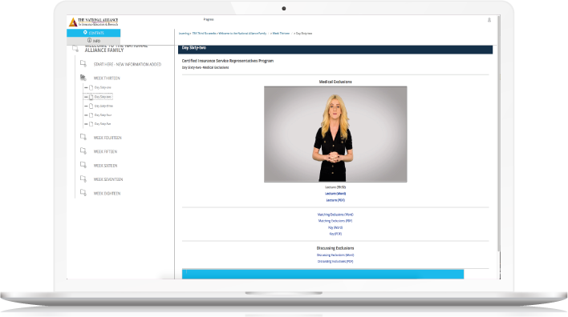Click the Week Fourteen folder icon
This screenshot has width=568, height=317.
coord(83,137)
